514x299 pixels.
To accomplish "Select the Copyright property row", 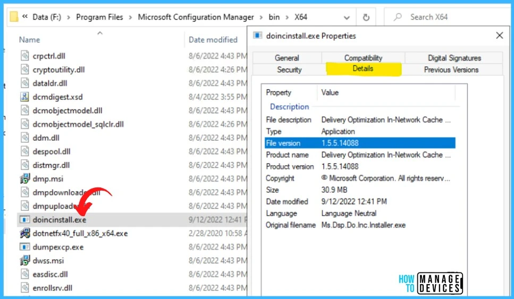I will pyautogui.click(x=360, y=178).
